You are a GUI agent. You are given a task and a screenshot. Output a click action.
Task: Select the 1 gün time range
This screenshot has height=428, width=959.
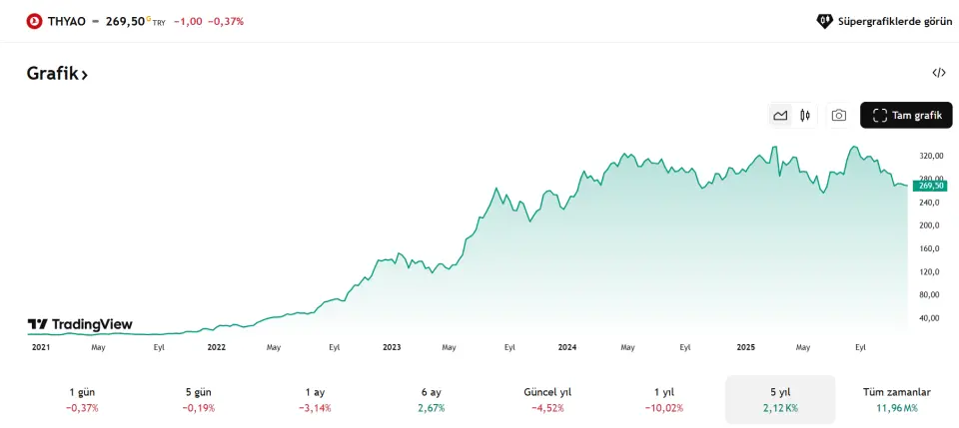click(82, 399)
